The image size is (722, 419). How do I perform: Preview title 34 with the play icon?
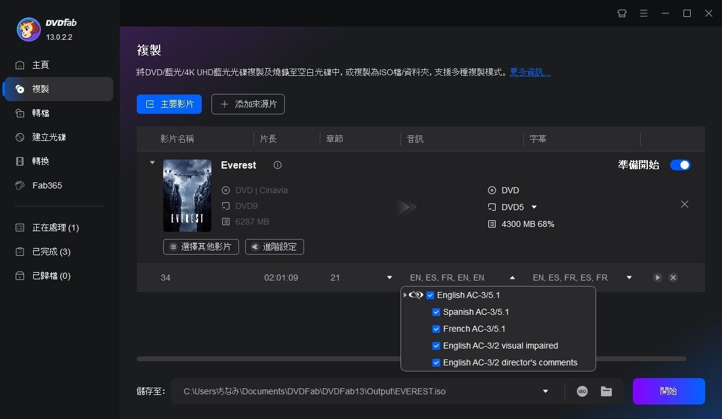[658, 277]
